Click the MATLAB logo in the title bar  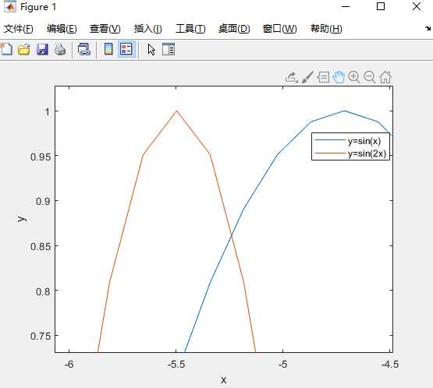(10, 6)
